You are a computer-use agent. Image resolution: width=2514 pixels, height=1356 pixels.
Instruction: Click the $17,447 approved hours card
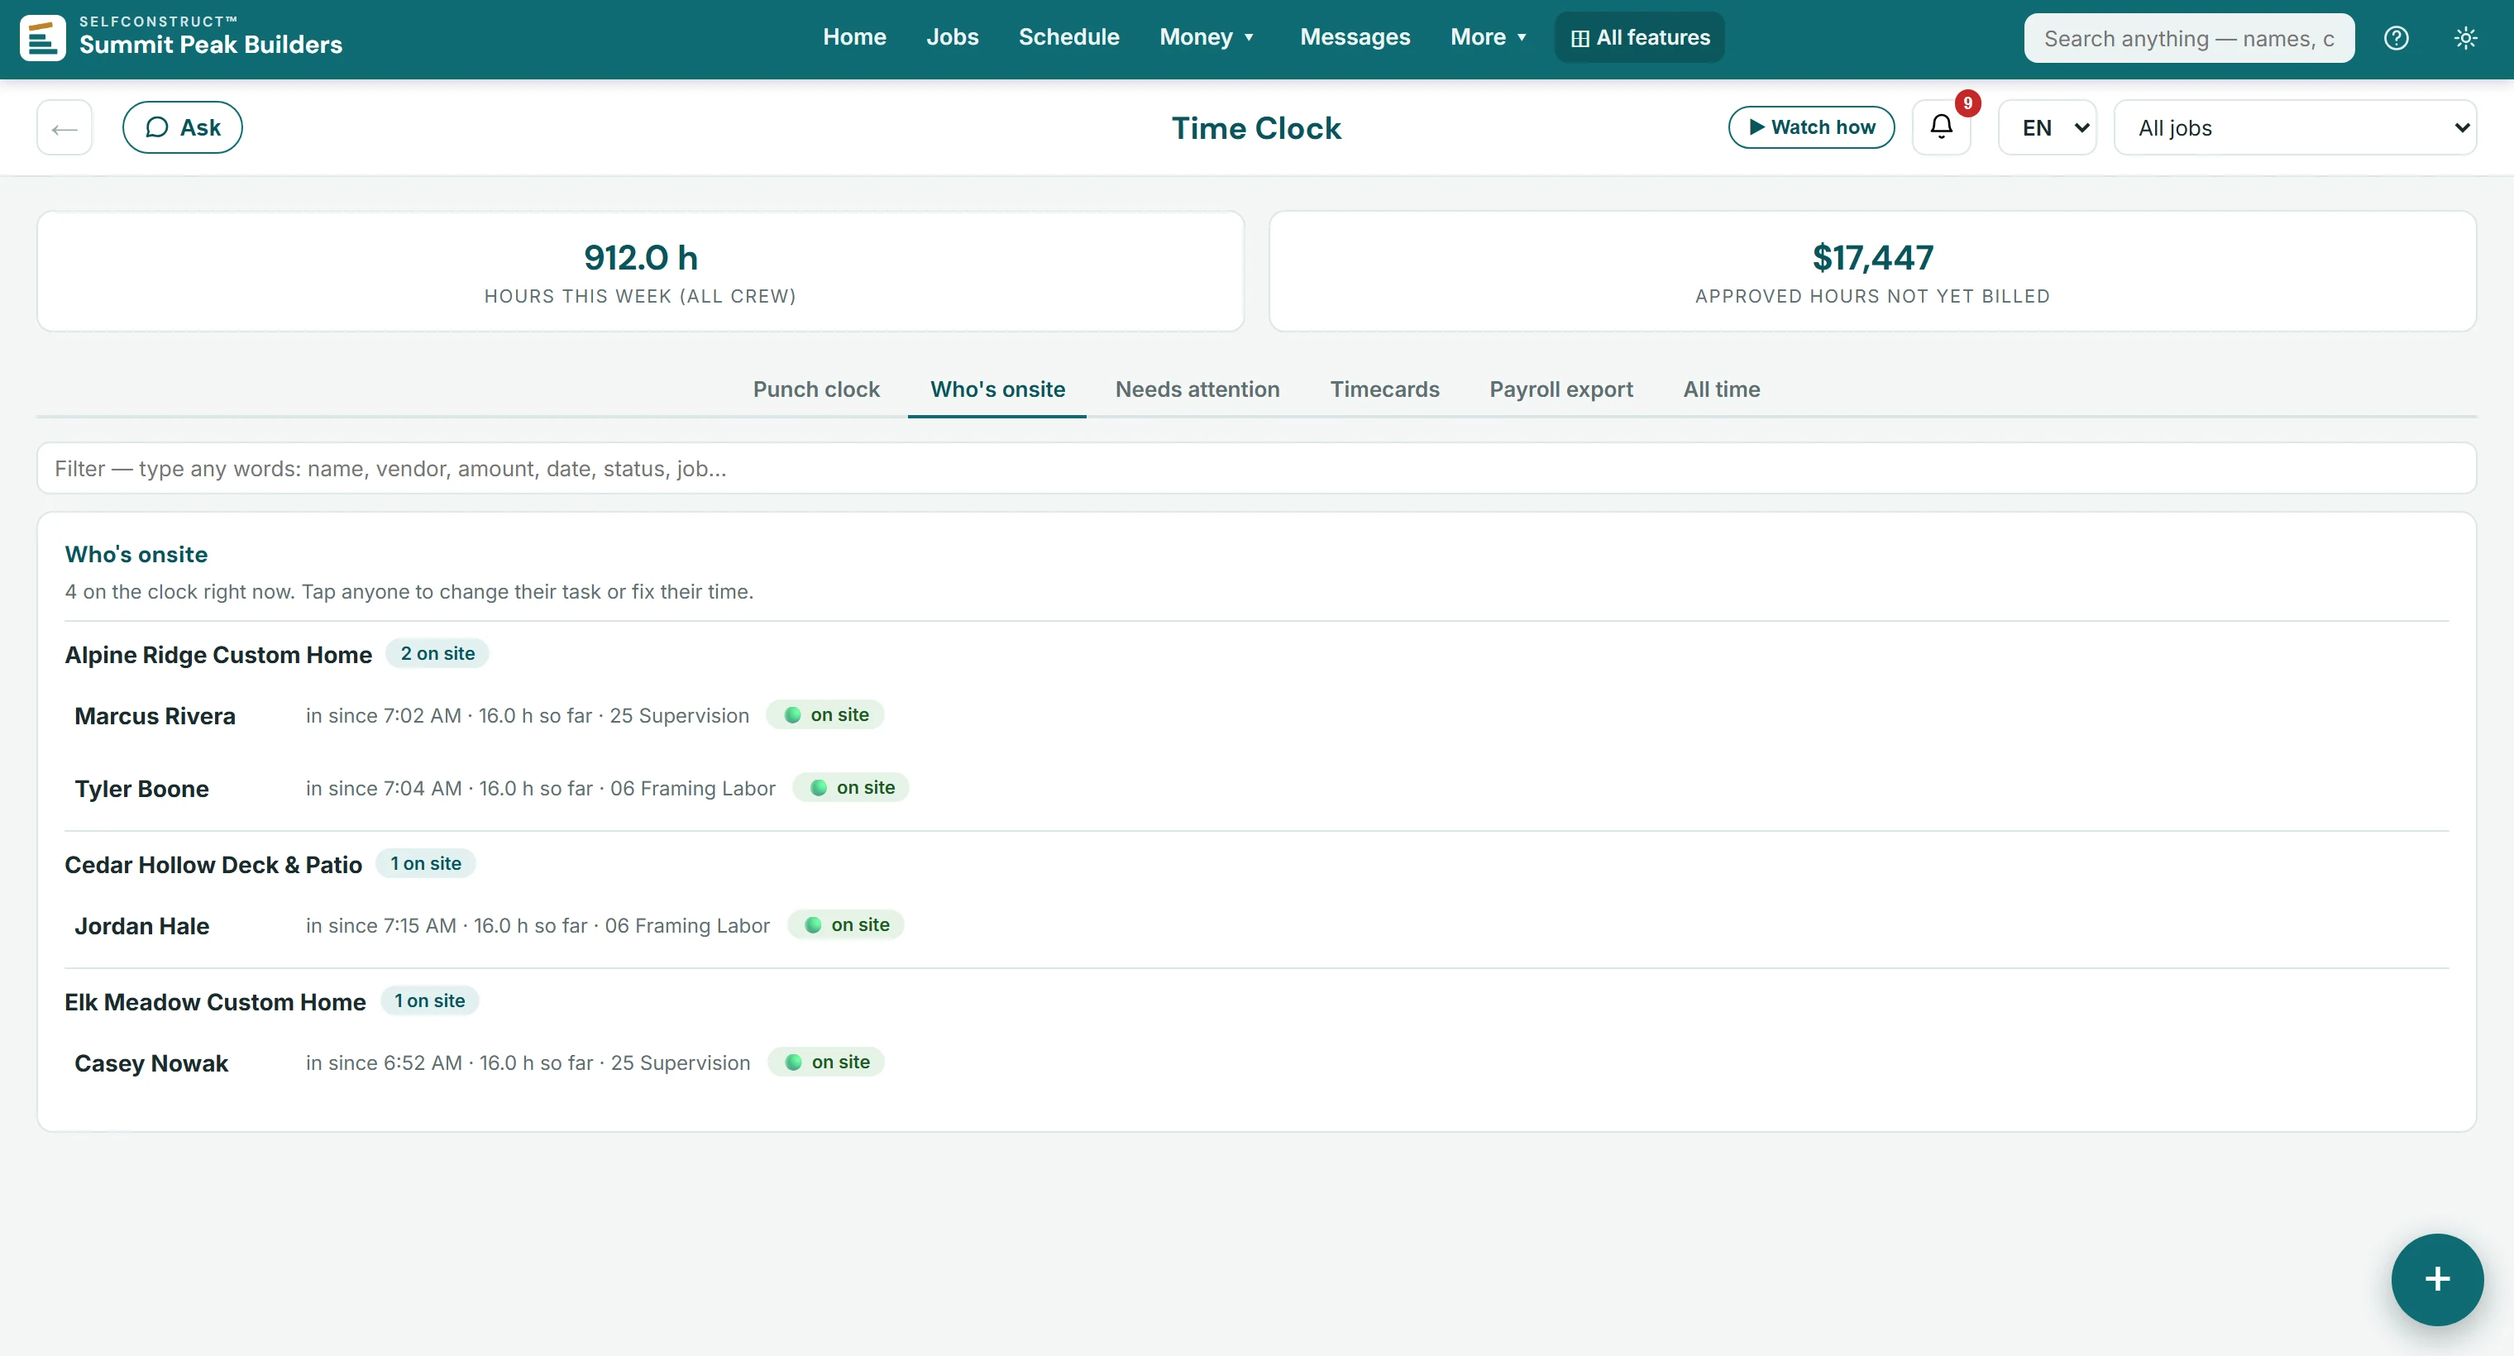click(1871, 271)
